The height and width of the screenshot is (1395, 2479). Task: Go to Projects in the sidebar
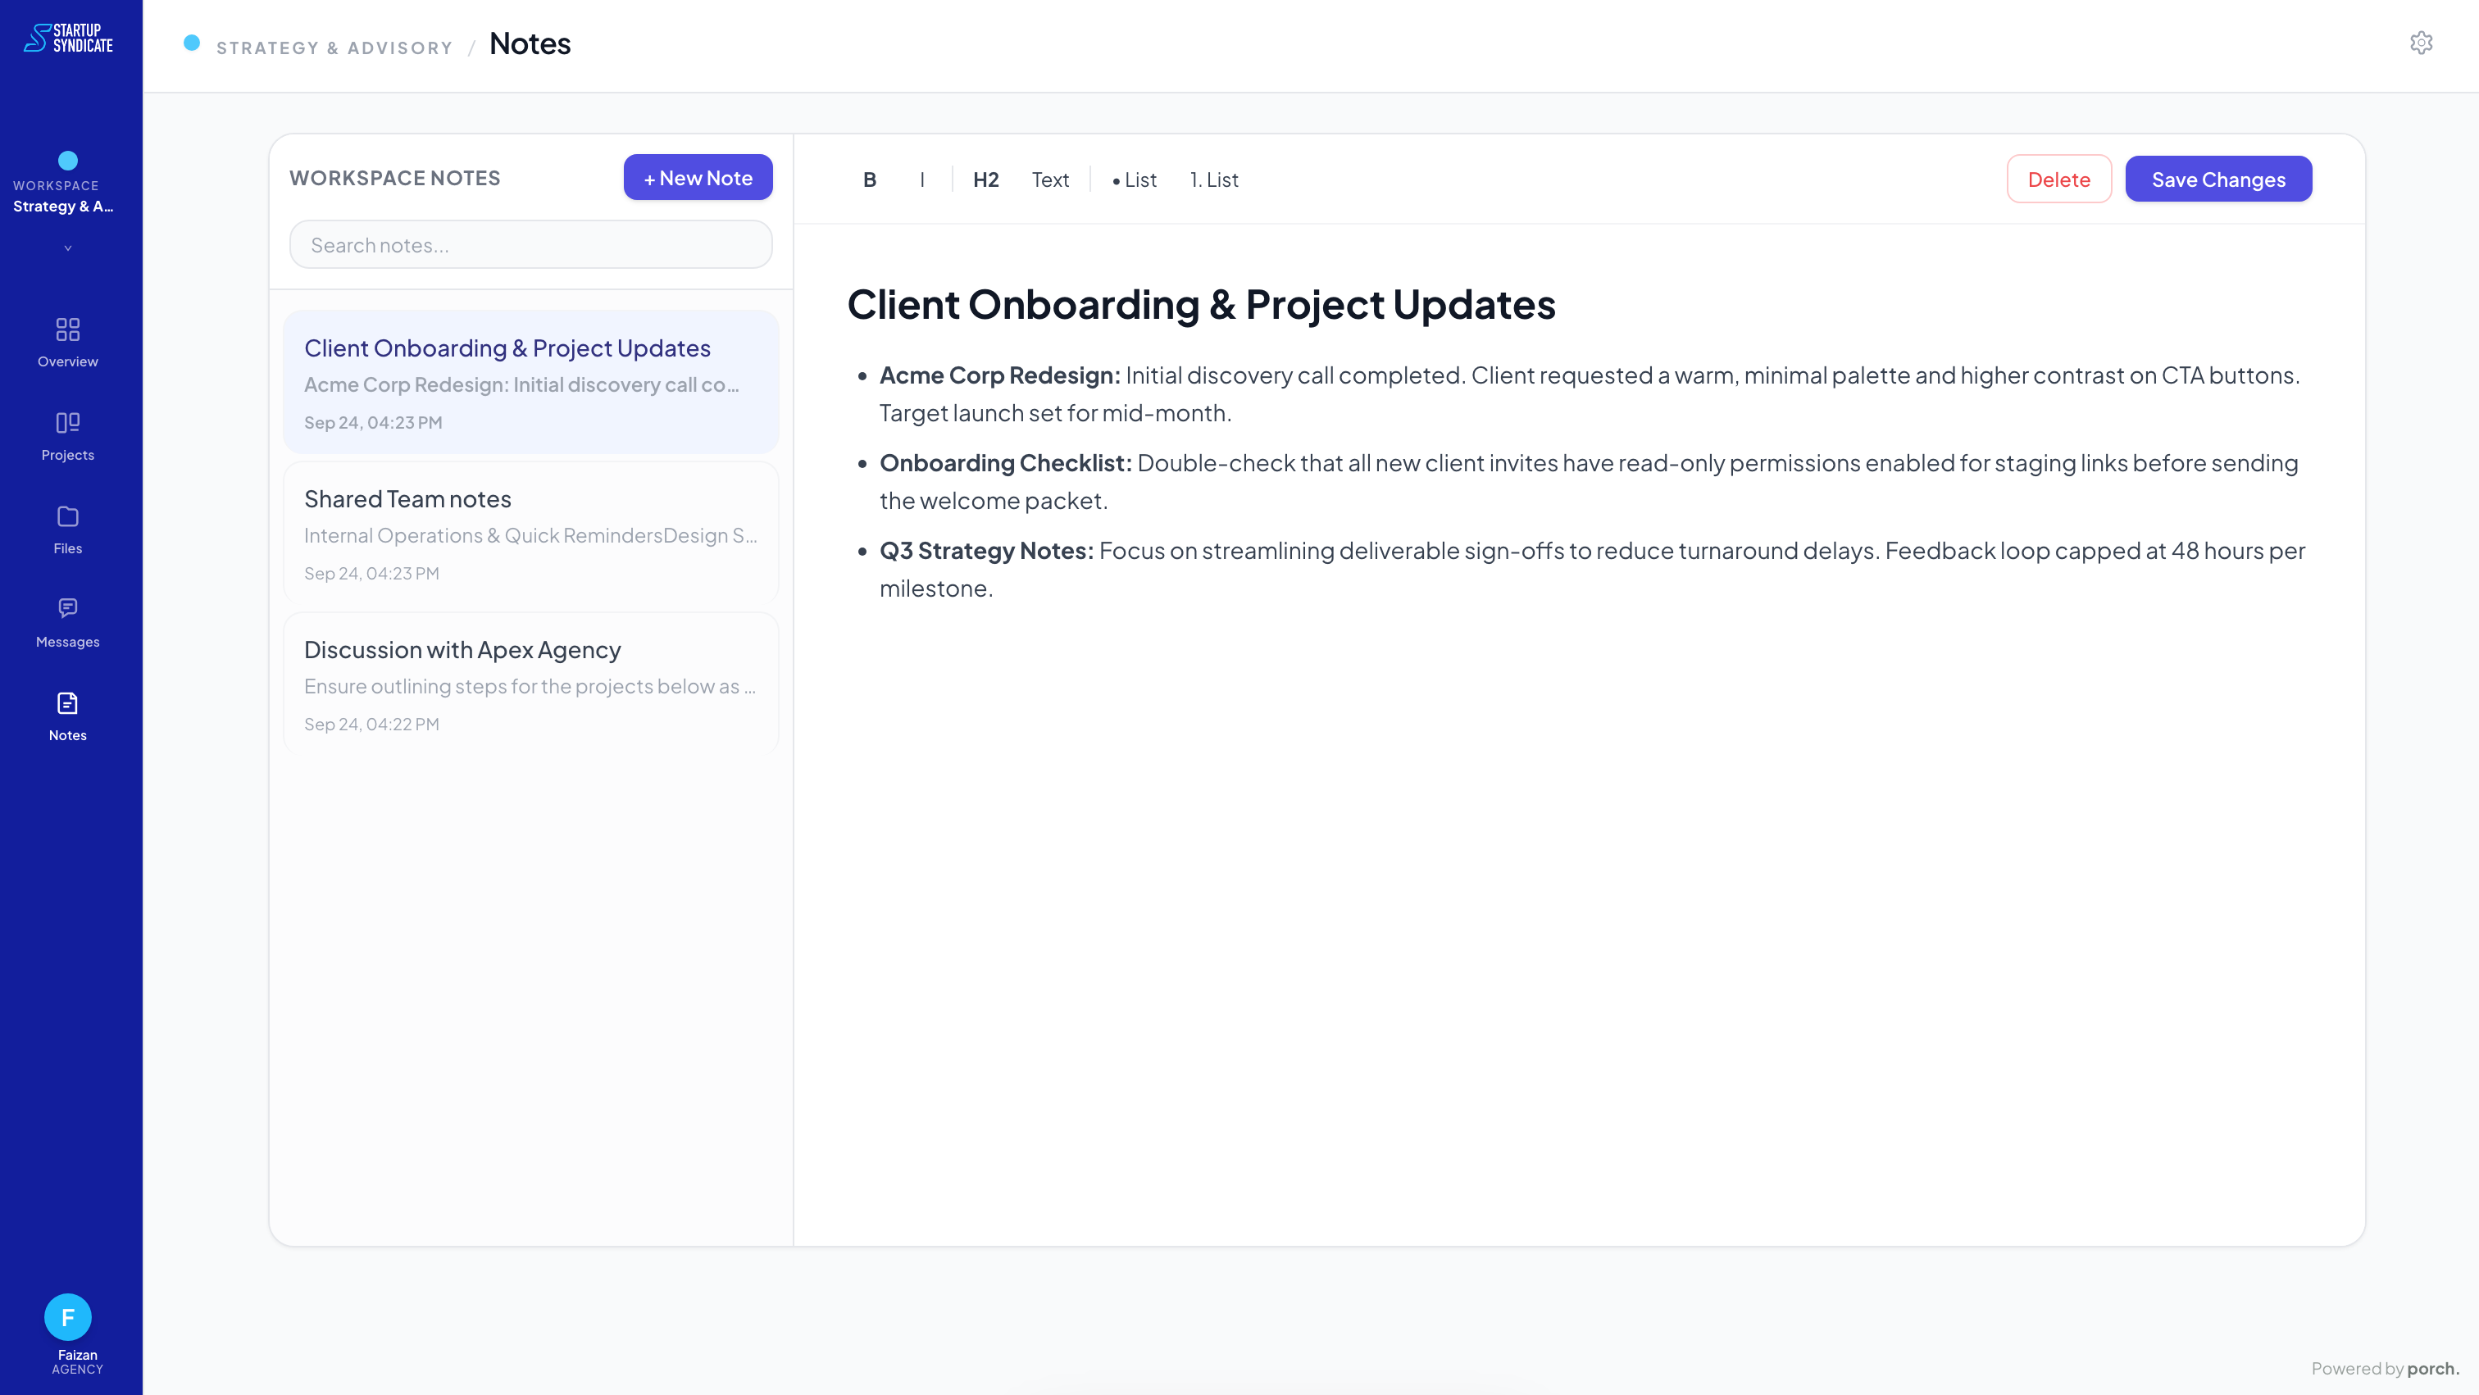pyautogui.click(x=67, y=436)
